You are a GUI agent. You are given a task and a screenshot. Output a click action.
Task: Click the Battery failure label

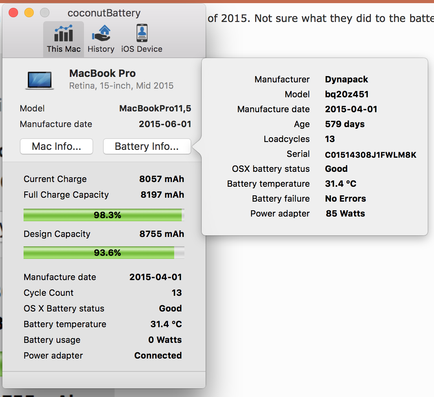coord(281,198)
